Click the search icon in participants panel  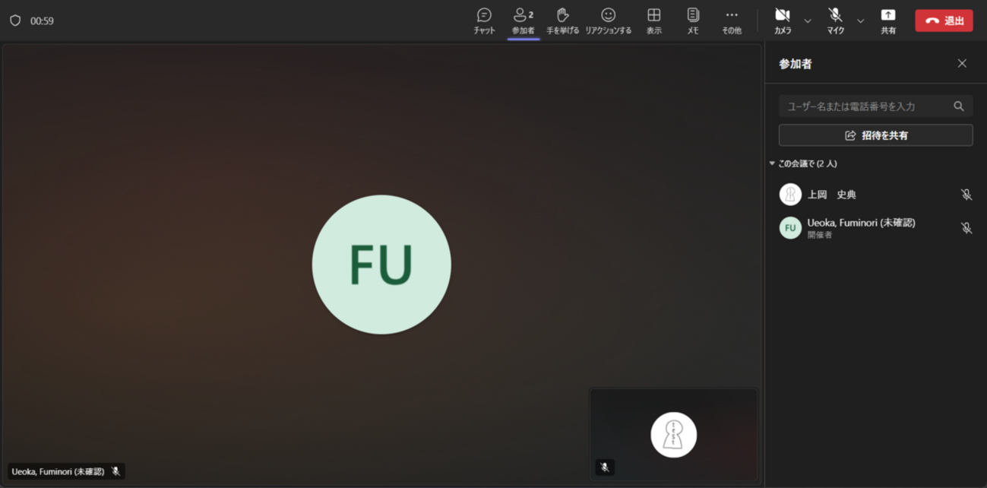[x=958, y=106]
